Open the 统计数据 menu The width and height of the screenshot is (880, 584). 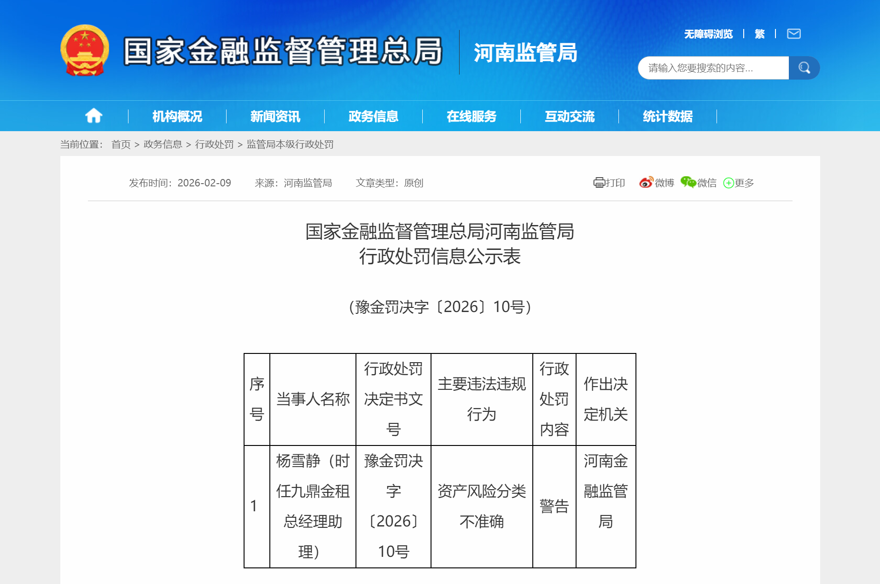668,116
